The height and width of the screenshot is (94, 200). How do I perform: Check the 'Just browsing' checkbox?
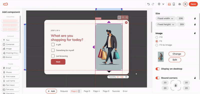[x=53, y=56]
